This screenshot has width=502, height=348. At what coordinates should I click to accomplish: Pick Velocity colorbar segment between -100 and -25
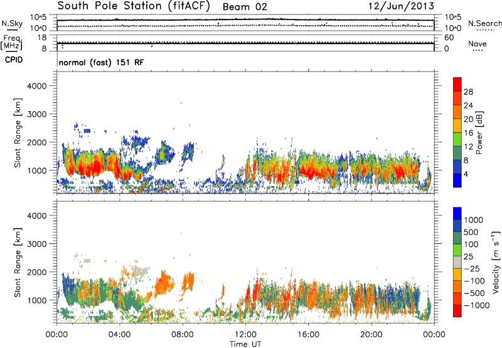457,275
